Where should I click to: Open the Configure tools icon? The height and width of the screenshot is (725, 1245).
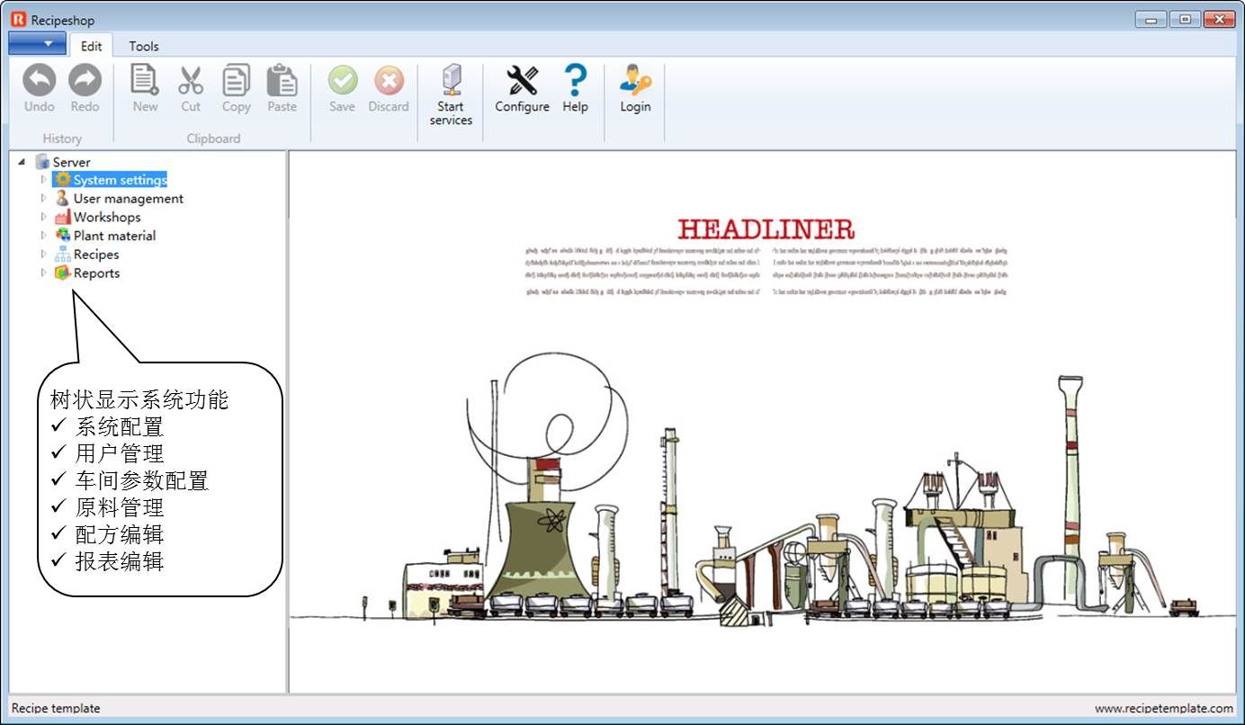522,81
